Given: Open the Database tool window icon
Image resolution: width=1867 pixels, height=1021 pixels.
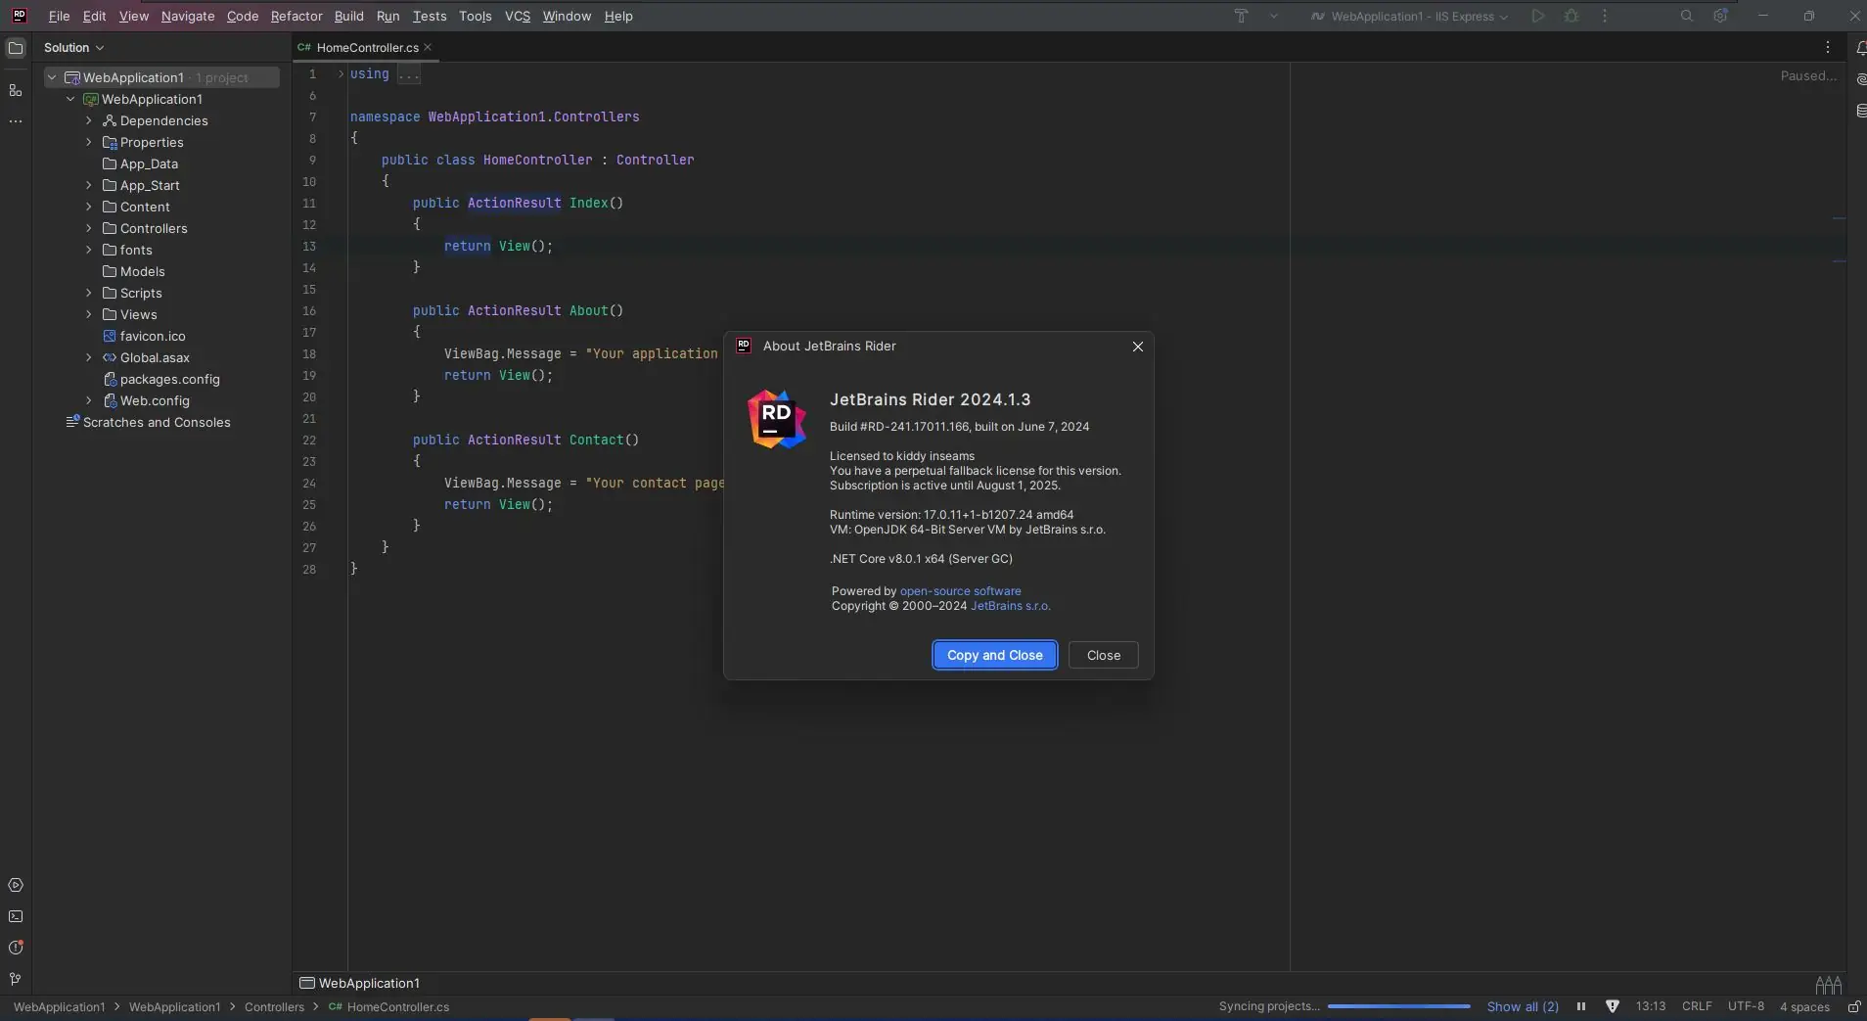Looking at the screenshot, I should (1860, 111).
